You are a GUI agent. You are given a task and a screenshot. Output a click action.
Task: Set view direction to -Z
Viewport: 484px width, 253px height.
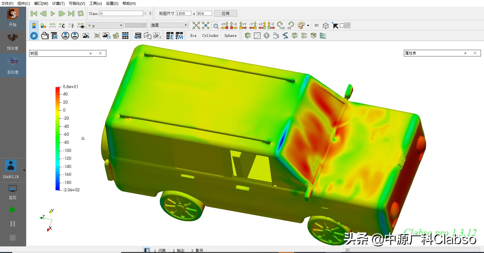click(271, 25)
